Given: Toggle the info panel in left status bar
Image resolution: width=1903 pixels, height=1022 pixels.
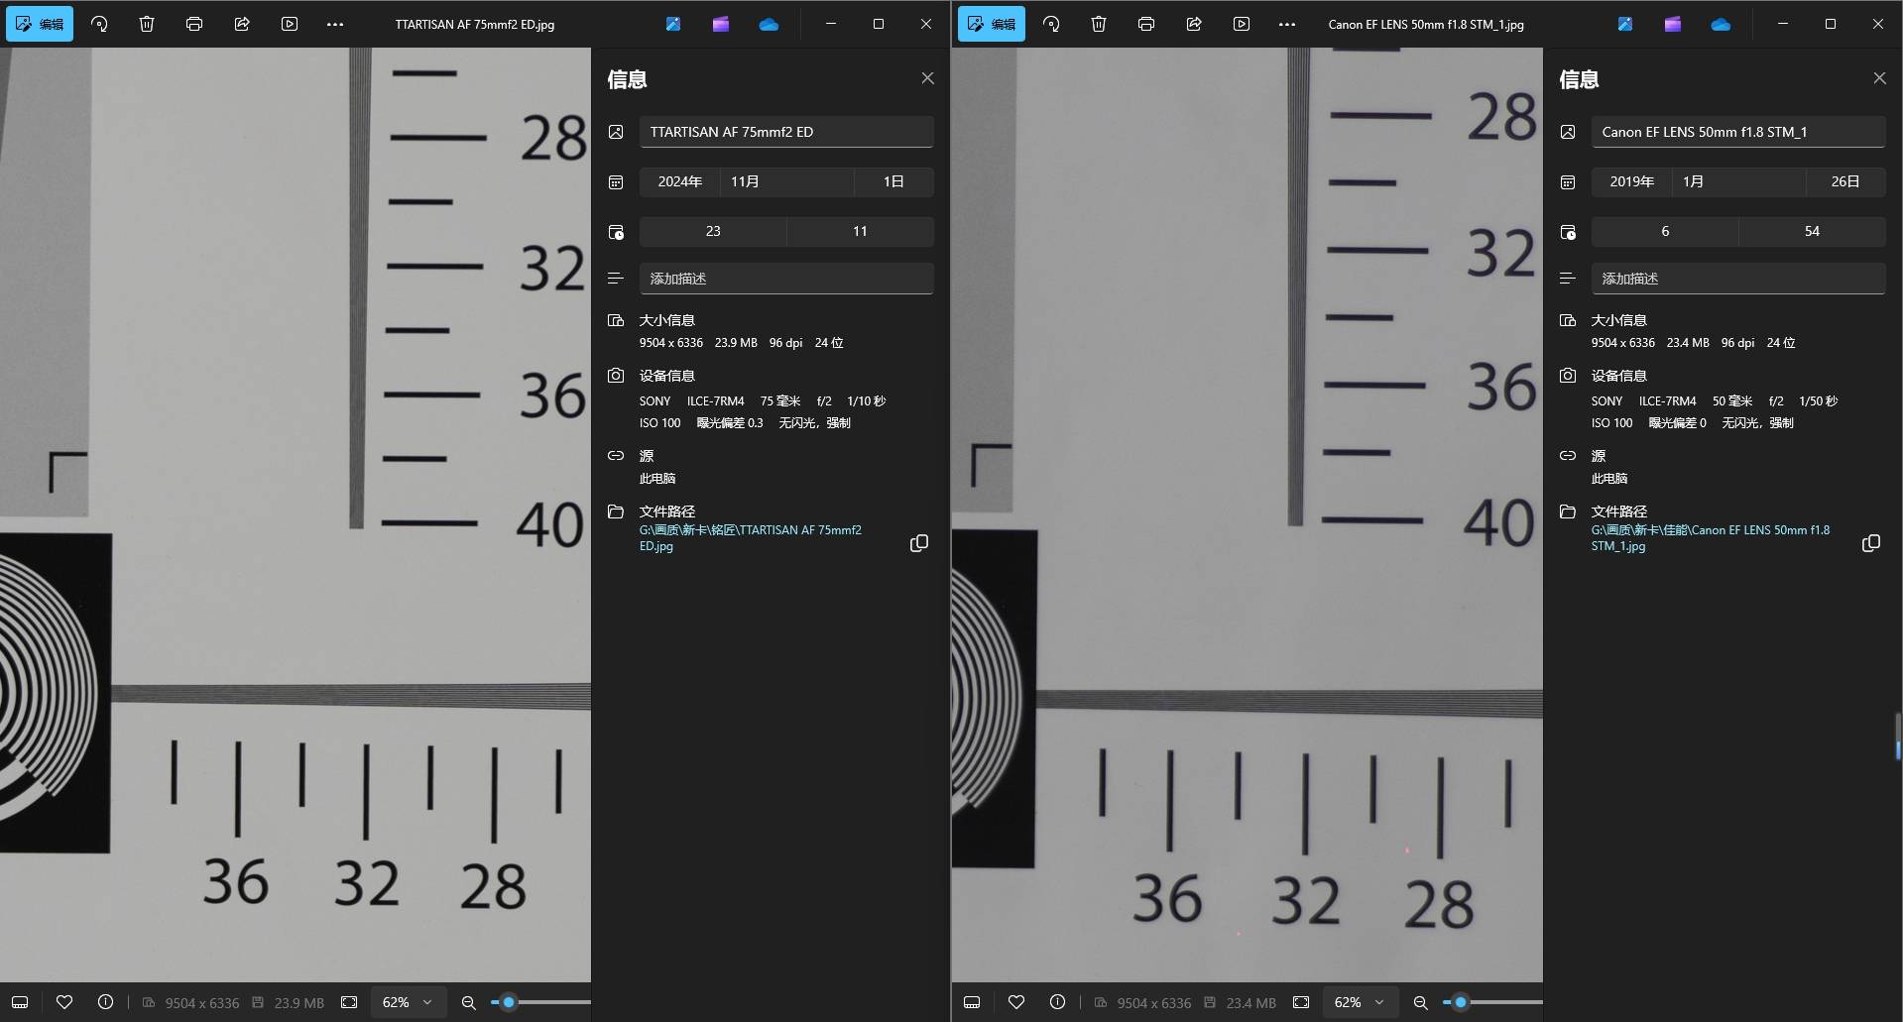Looking at the screenshot, I should 105,1002.
